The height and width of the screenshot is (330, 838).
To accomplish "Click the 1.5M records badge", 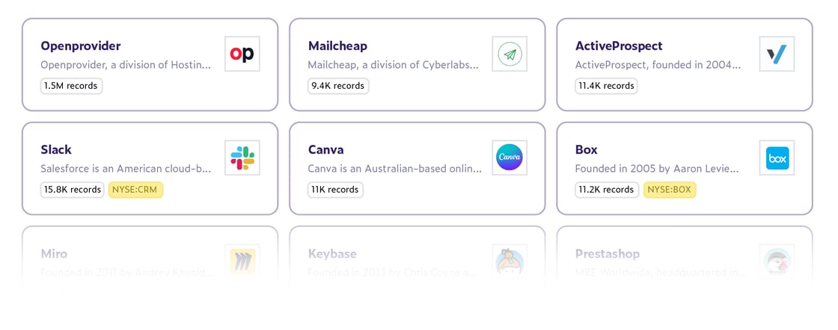I will pos(71,86).
